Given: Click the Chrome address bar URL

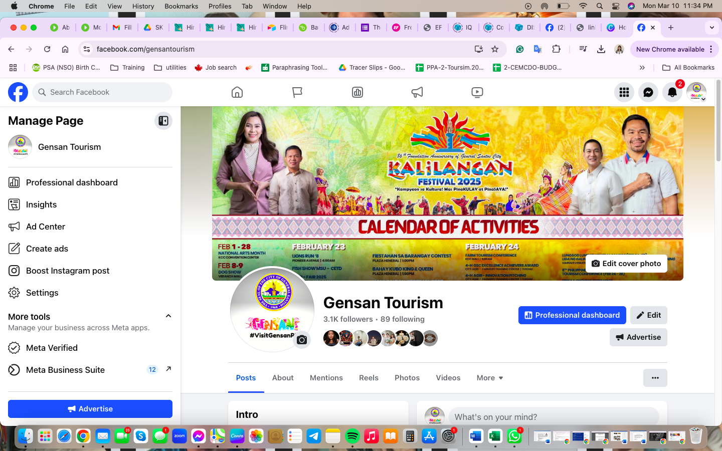Looking at the screenshot, I should tap(146, 49).
